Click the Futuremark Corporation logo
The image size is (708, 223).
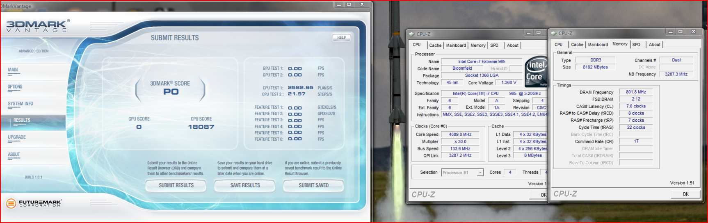pos(34,203)
